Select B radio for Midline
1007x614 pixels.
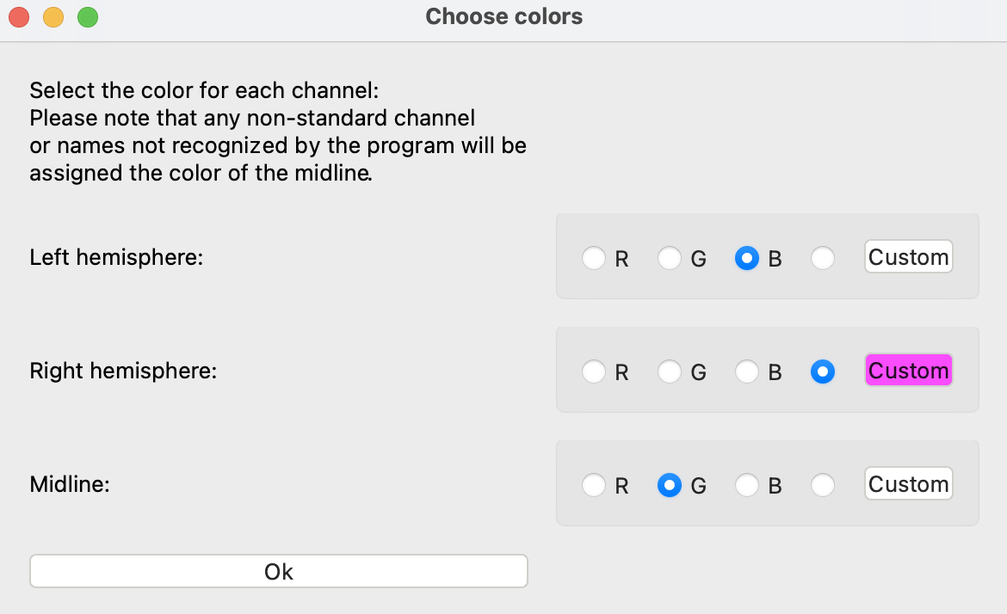coord(747,485)
